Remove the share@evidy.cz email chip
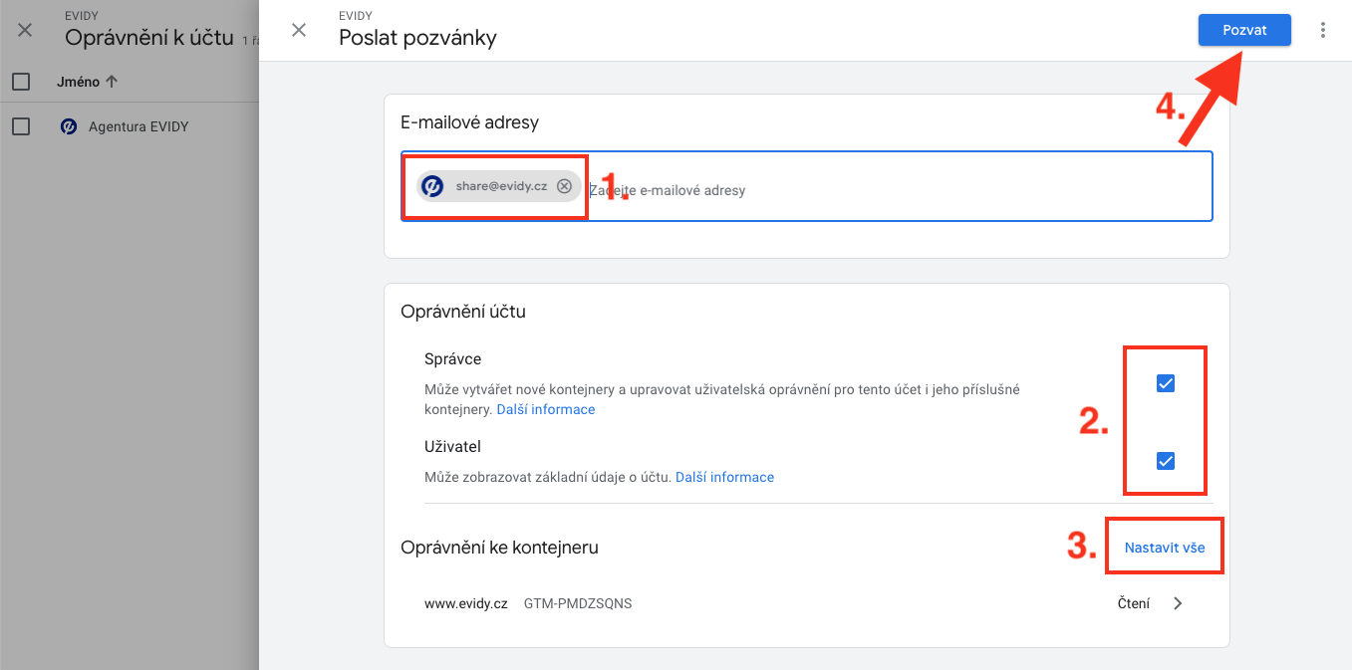This screenshot has width=1352, height=670. tap(564, 186)
